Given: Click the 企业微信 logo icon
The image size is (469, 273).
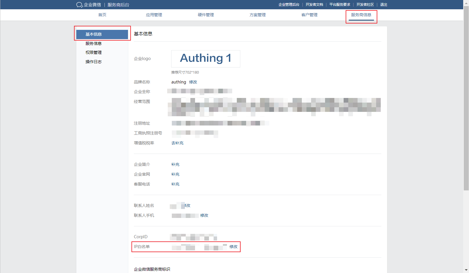Looking at the screenshot, I should pyautogui.click(x=79, y=5).
